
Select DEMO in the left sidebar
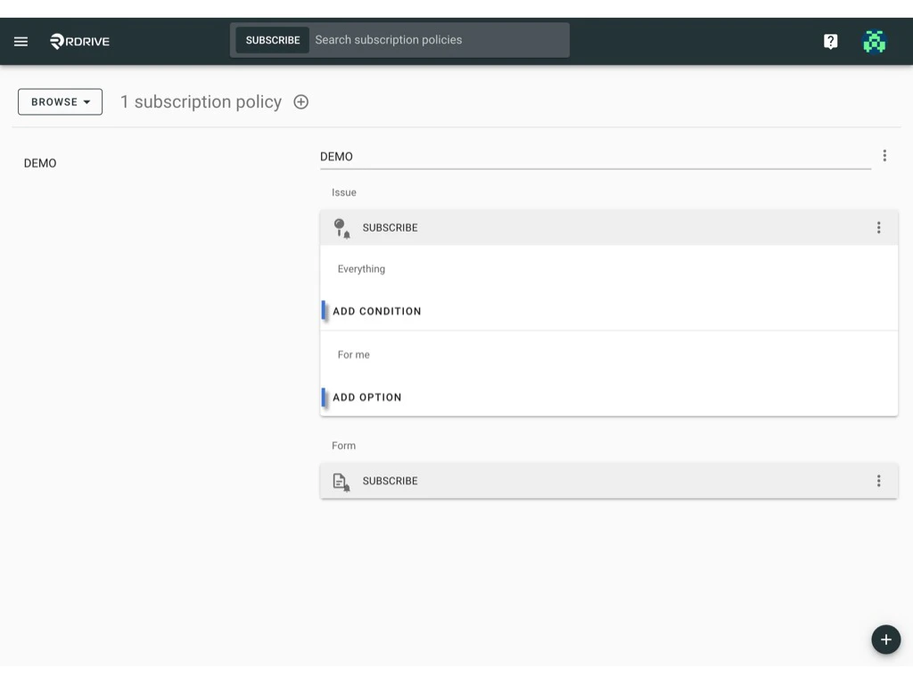[x=40, y=163]
